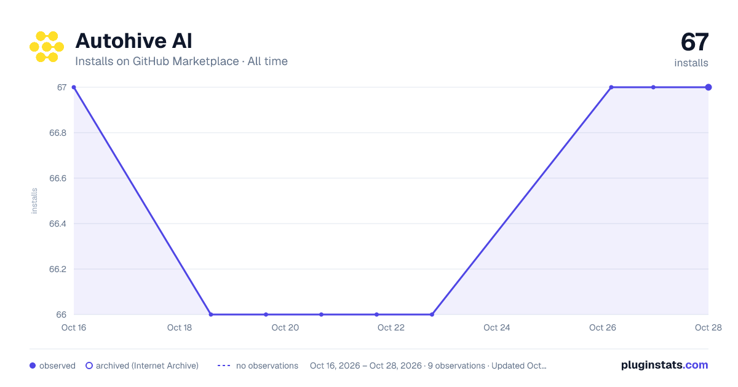This screenshot has width=738, height=387.
Task: Click the 66.4 y-axis label
Action: [58, 224]
